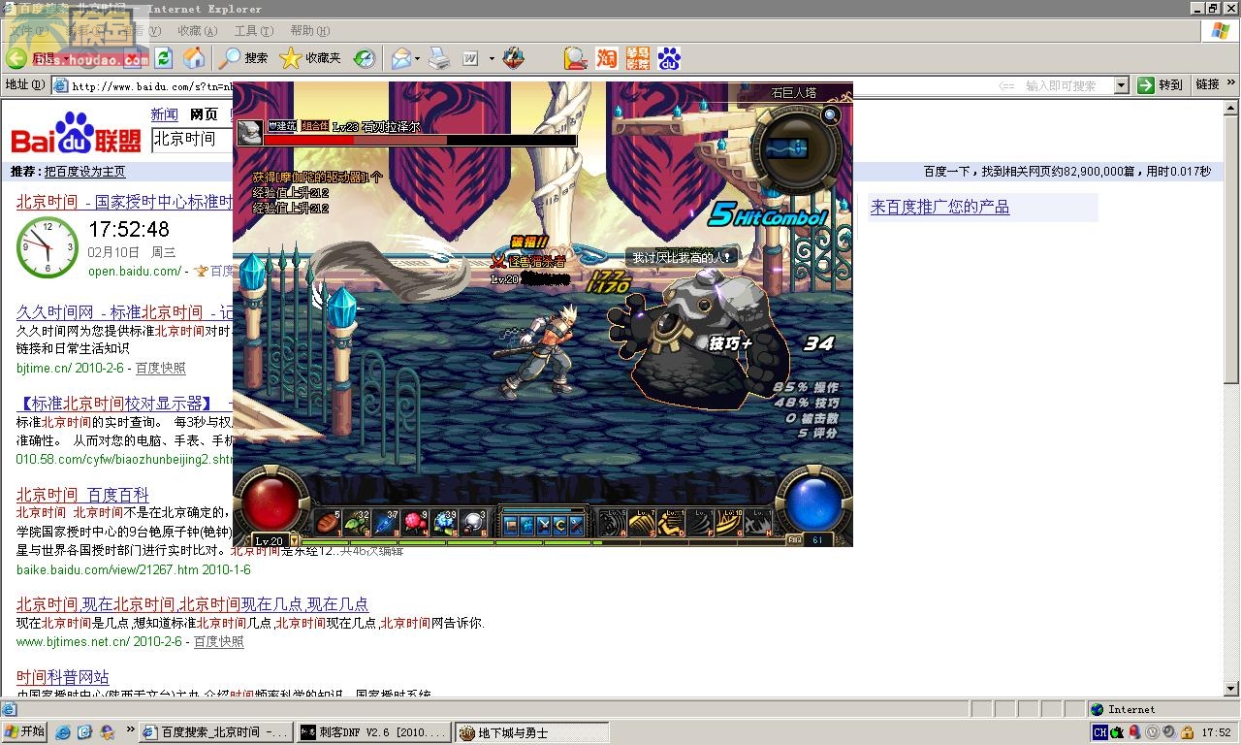Use the blue potion in quick slot 3
Viewport: 1241px width, 745px height.
pos(386,523)
